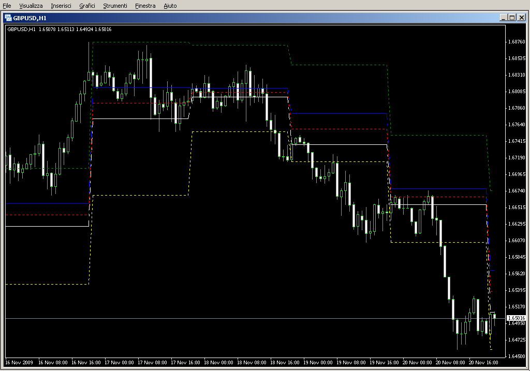Image resolution: width=530 pixels, height=371 pixels.
Task: Click time axis label 19 Nov 16:00
Action: pyautogui.click(x=384, y=363)
